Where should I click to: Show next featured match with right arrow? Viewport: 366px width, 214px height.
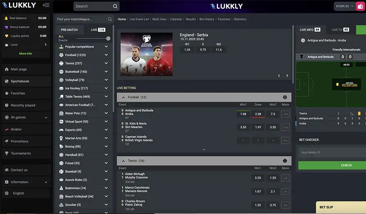[x=287, y=76]
